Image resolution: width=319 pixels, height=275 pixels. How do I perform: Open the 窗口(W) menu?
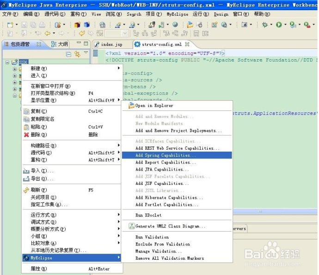[x=241, y=14]
